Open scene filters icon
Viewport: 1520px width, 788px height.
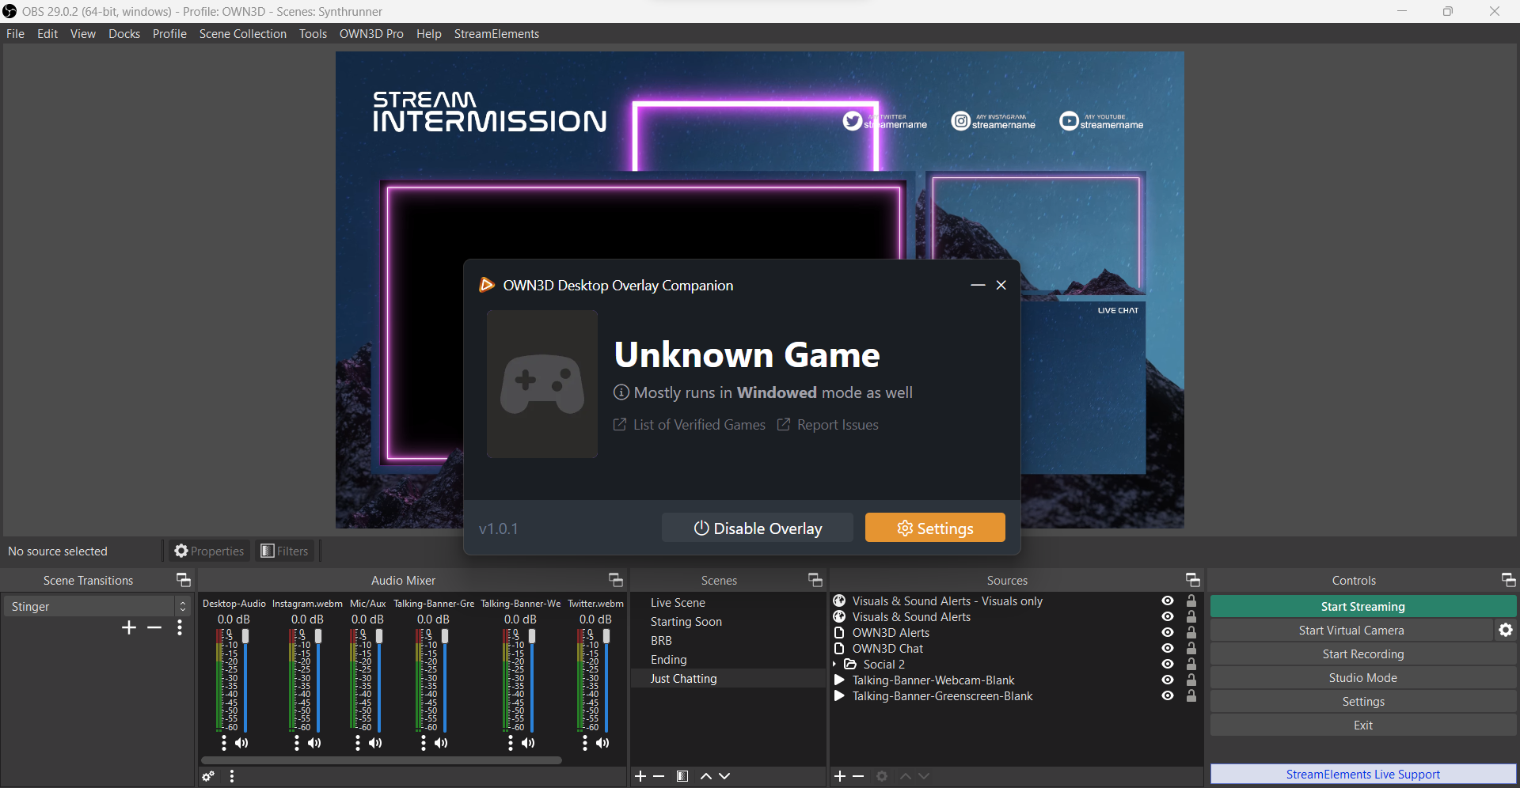point(682,776)
